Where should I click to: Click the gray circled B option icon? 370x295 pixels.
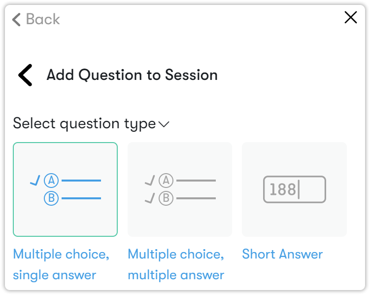pos(166,198)
